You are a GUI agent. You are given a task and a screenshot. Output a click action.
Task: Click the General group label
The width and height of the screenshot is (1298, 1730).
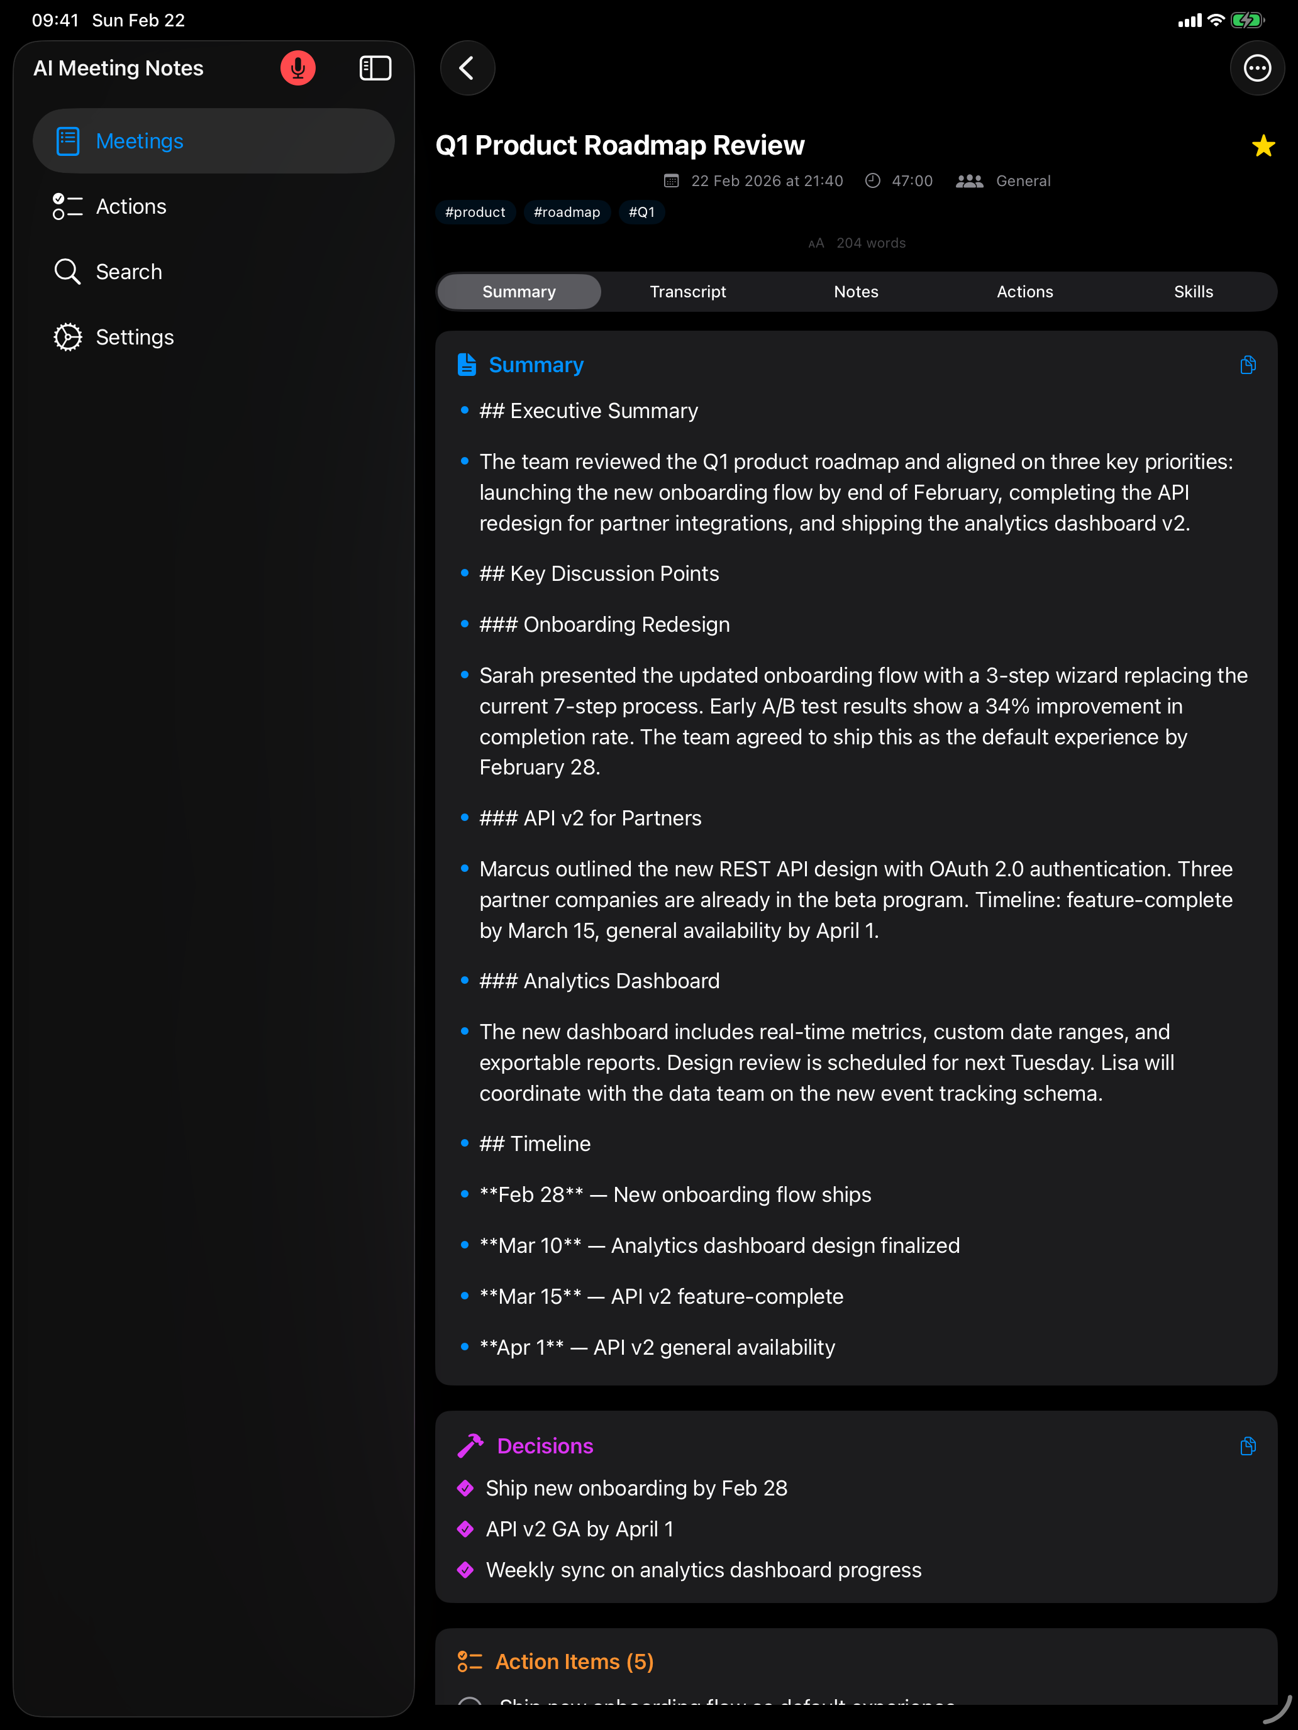pyautogui.click(x=1023, y=180)
